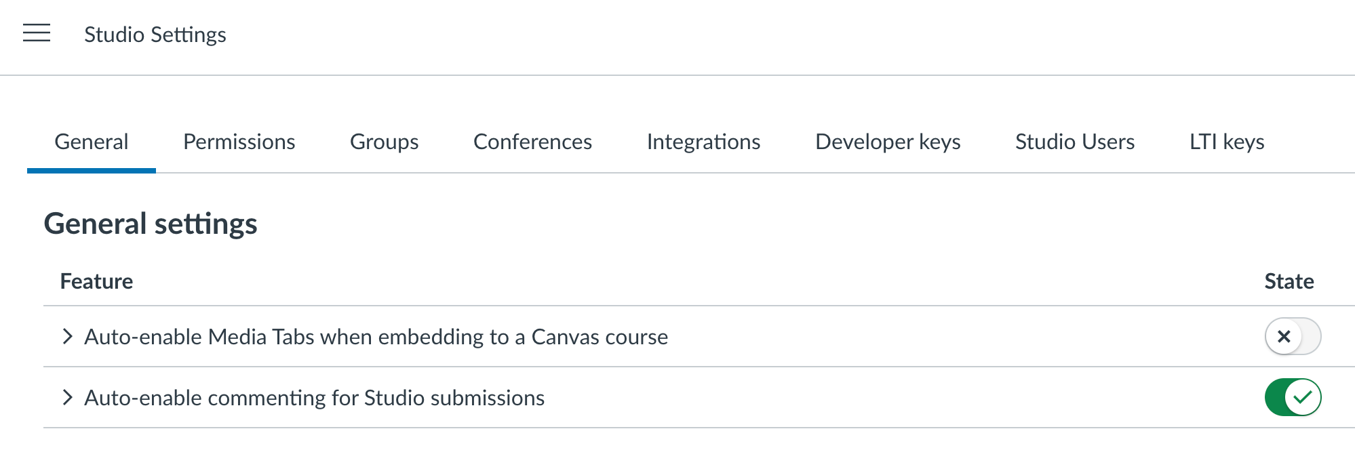Expand the Auto-enable Media Tabs row chevron
This screenshot has height=469, width=1355.
tap(67, 336)
